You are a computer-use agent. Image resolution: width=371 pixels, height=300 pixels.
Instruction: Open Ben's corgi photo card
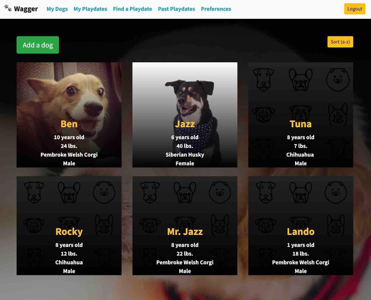point(69,115)
